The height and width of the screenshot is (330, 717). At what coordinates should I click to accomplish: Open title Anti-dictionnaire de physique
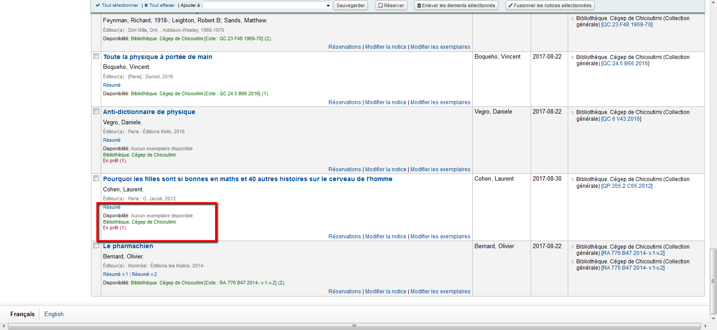[149, 112]
